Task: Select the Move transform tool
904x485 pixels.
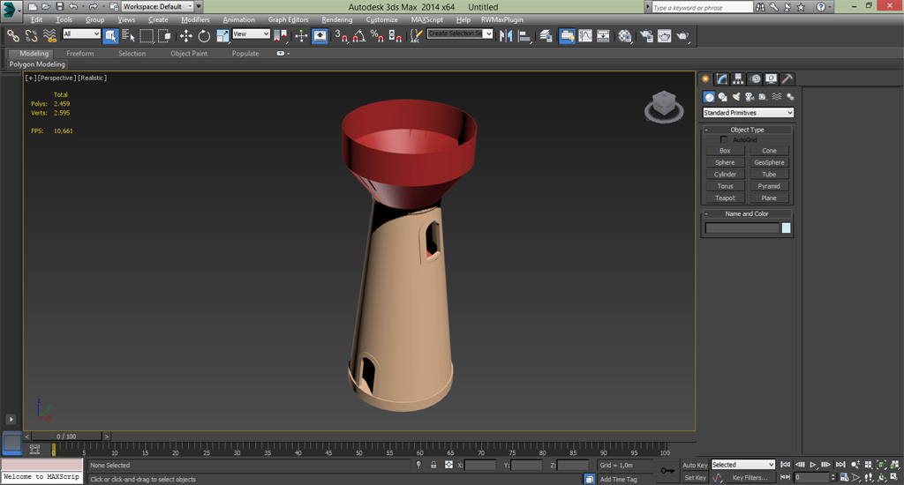Action: (x=186, y=36)
